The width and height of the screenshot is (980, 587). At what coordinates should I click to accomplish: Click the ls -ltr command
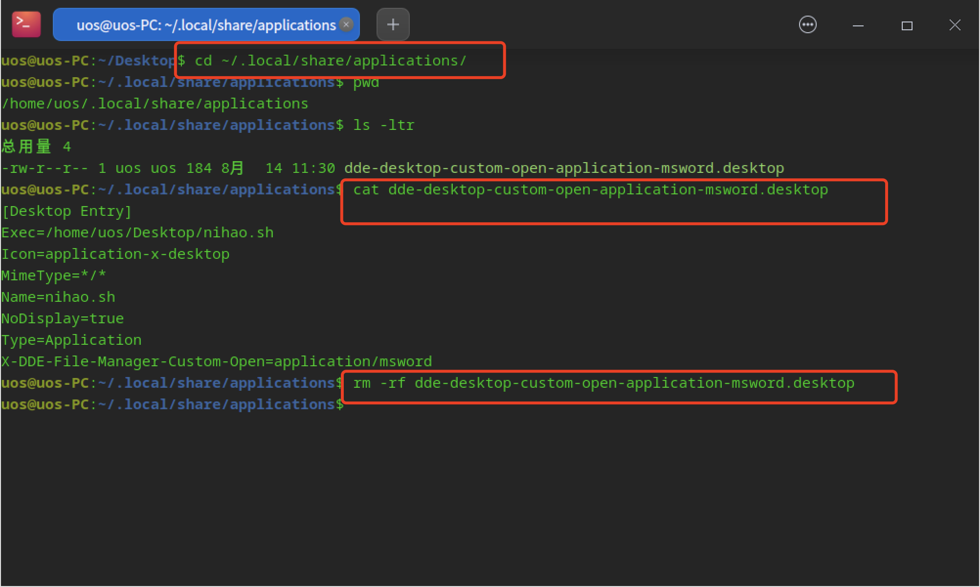point(383,125)
